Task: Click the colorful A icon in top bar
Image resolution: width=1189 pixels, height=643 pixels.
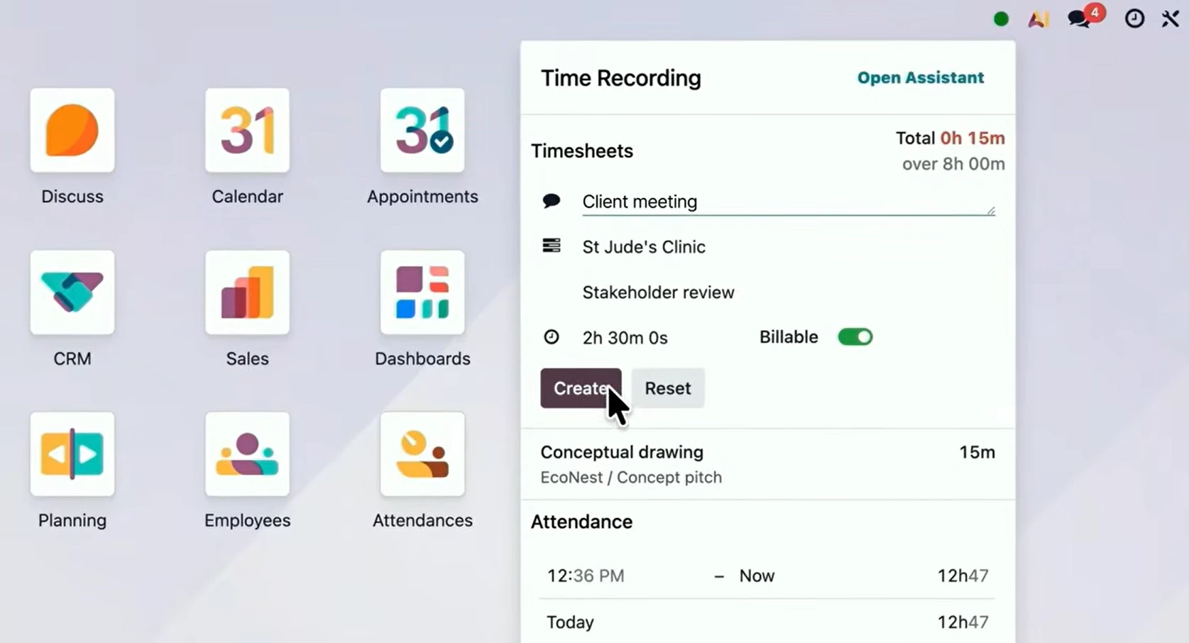Action: pos(1039,19)
